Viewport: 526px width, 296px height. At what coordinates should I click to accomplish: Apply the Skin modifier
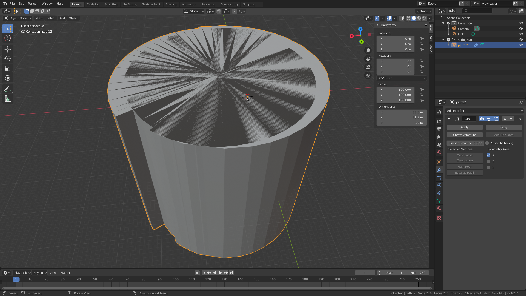click(465, 127)
